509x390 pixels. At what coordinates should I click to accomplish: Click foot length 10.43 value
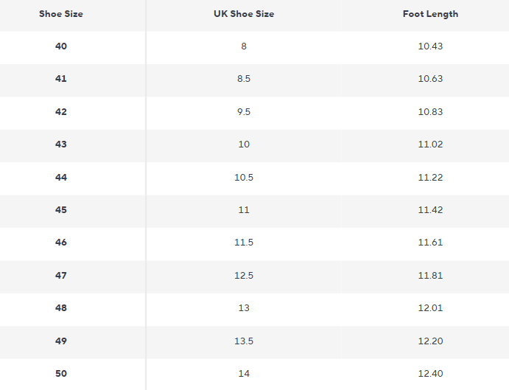tap(430, 46)
